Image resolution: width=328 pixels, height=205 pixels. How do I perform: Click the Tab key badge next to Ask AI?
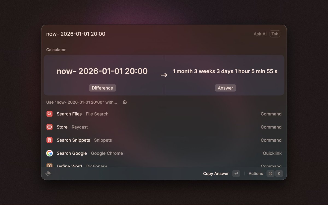point(275,34)
